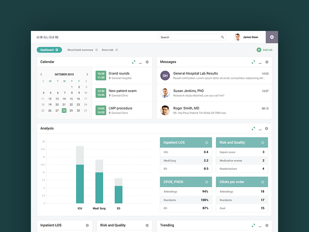Viewport: 309px width, 232px height.
Task: Open Inpatient LOS card settings gear
Action: pyautogui.click(x=207, y=143)
